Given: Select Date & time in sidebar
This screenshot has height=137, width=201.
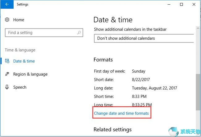Looking at the screenshot, I should (24, 61).
